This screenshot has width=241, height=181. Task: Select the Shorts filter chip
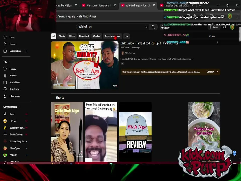pos(62,36)
